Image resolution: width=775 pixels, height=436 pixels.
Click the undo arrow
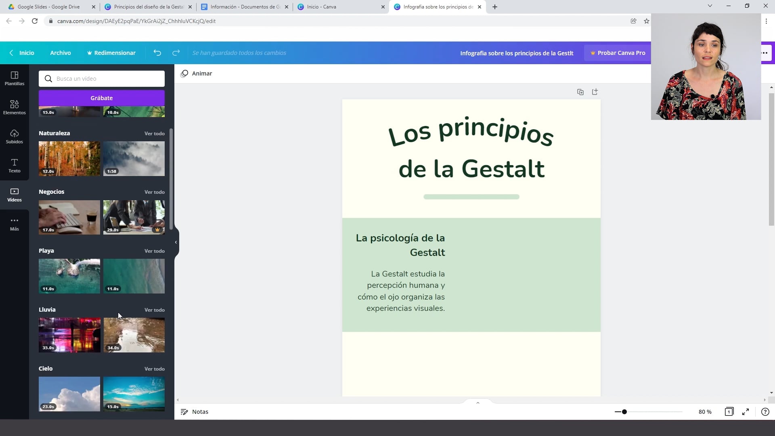[x=157, y=52]
